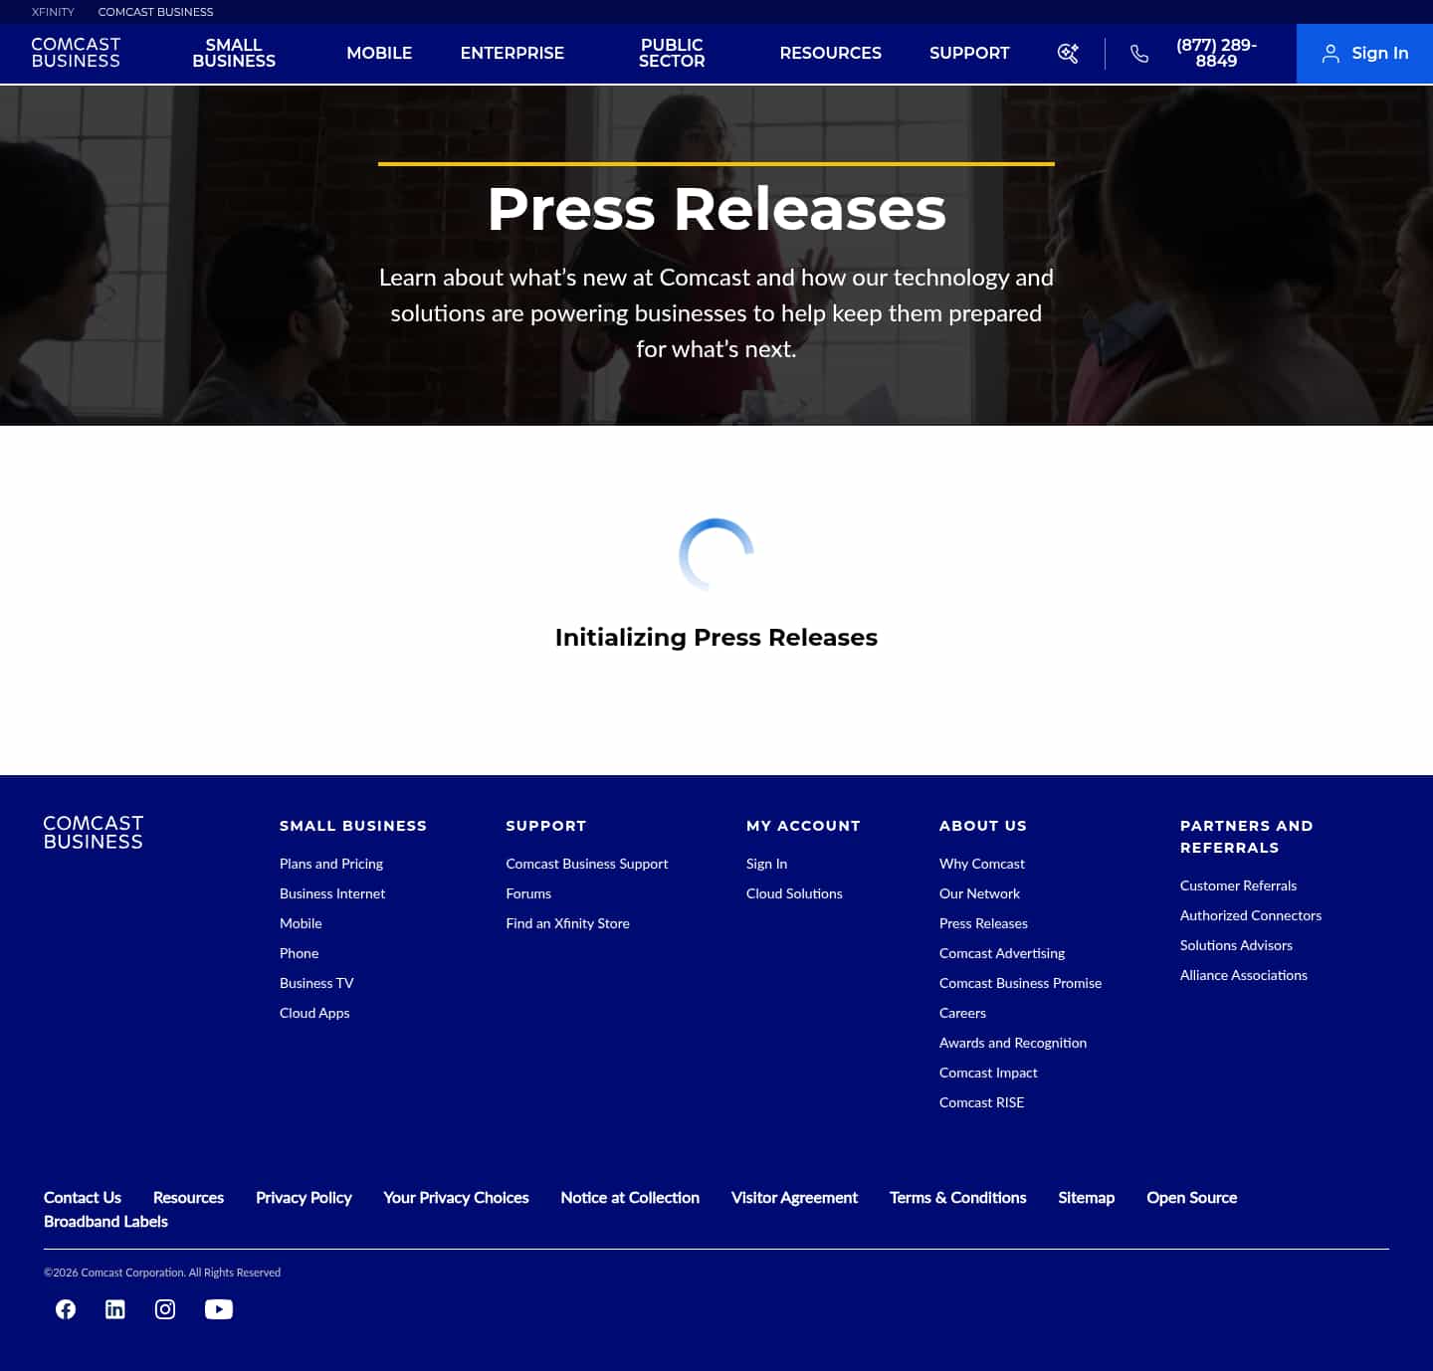
Task: Click the Sign In user icon
Action: click(x=1331, y=54)
